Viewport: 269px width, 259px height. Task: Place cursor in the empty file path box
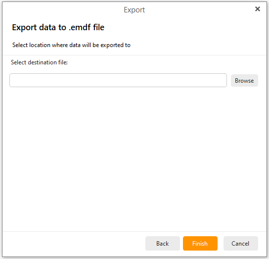point(118,80)
